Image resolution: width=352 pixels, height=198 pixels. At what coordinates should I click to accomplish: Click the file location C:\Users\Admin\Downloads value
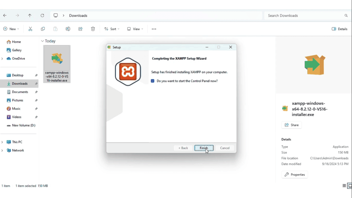pyautogui.click(x=329, y=158)
